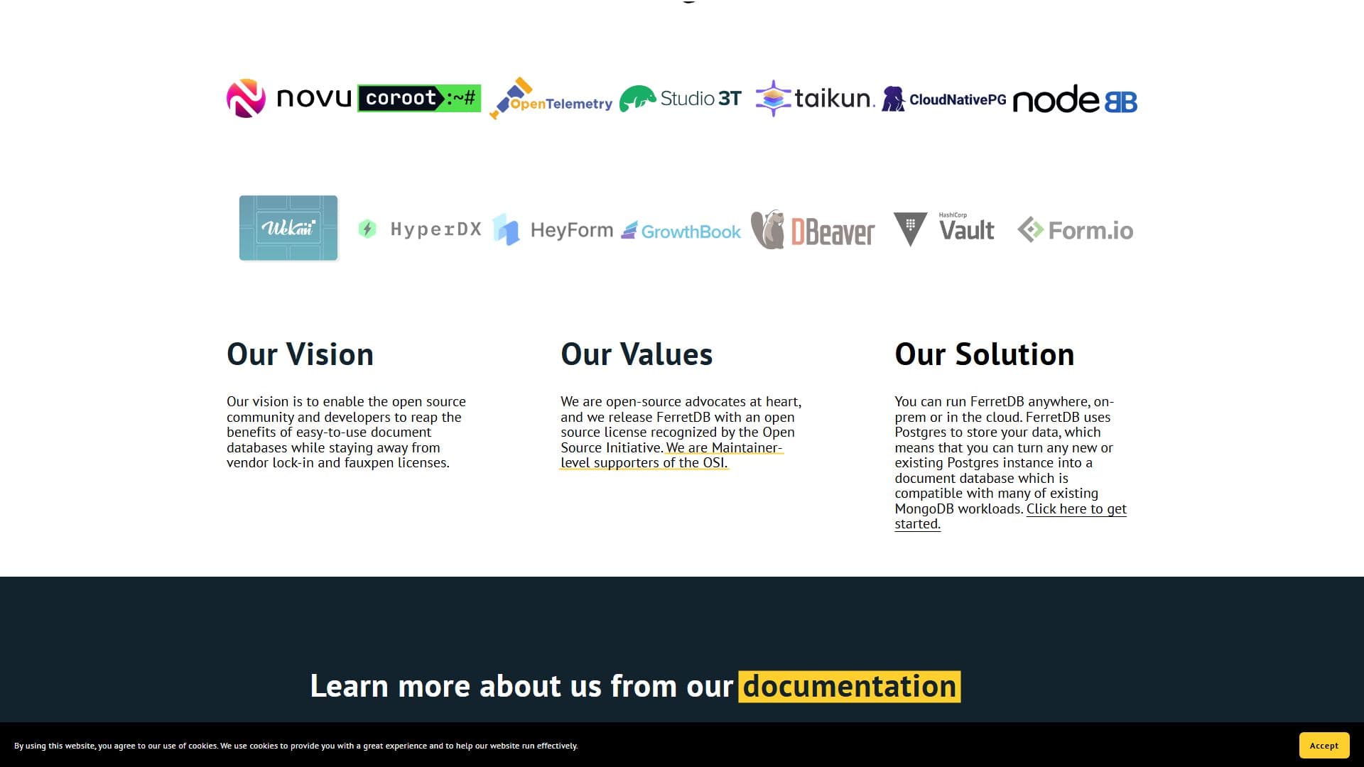This screenshot has width=1364, height=767.
Task: Open the highlighted documentation link
Action: (850, 686)
